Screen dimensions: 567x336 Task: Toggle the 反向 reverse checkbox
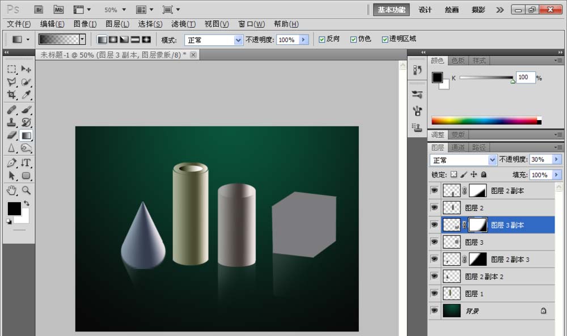coord(322,40)
